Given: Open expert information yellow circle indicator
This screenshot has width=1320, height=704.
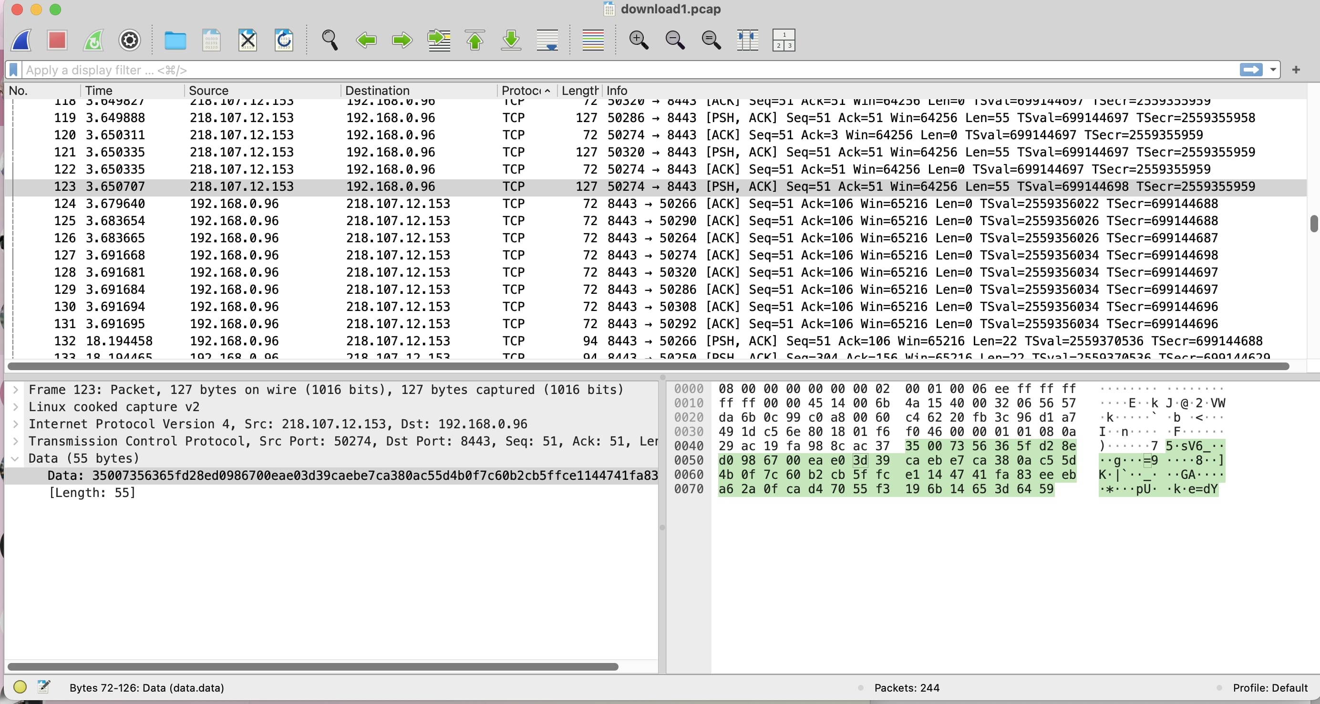Looking at the screenshot, I should click(20, 688).
